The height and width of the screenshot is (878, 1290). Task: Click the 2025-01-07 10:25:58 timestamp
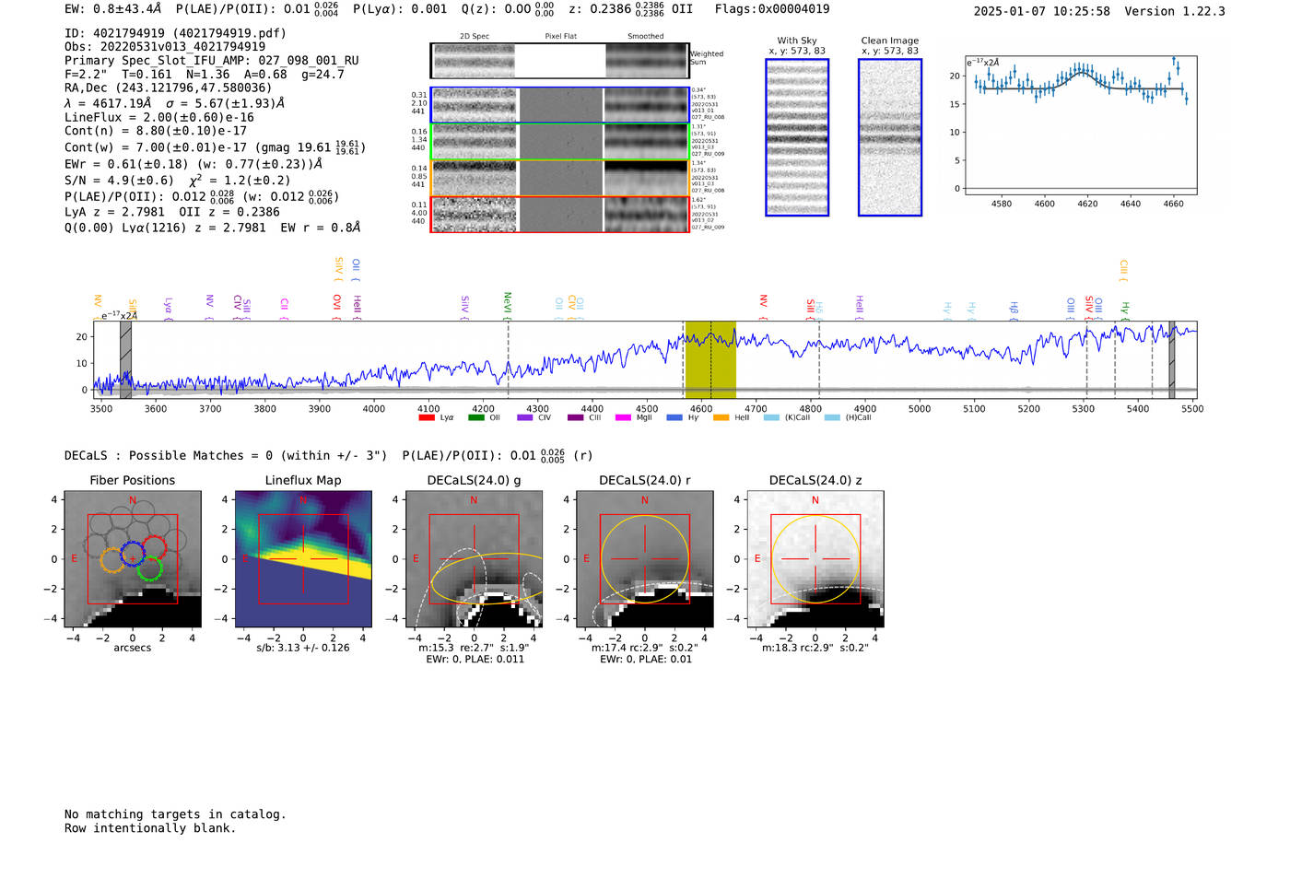1042,11
